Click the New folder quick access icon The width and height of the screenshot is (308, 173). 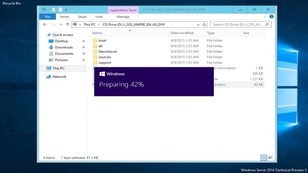coord(61,10)
